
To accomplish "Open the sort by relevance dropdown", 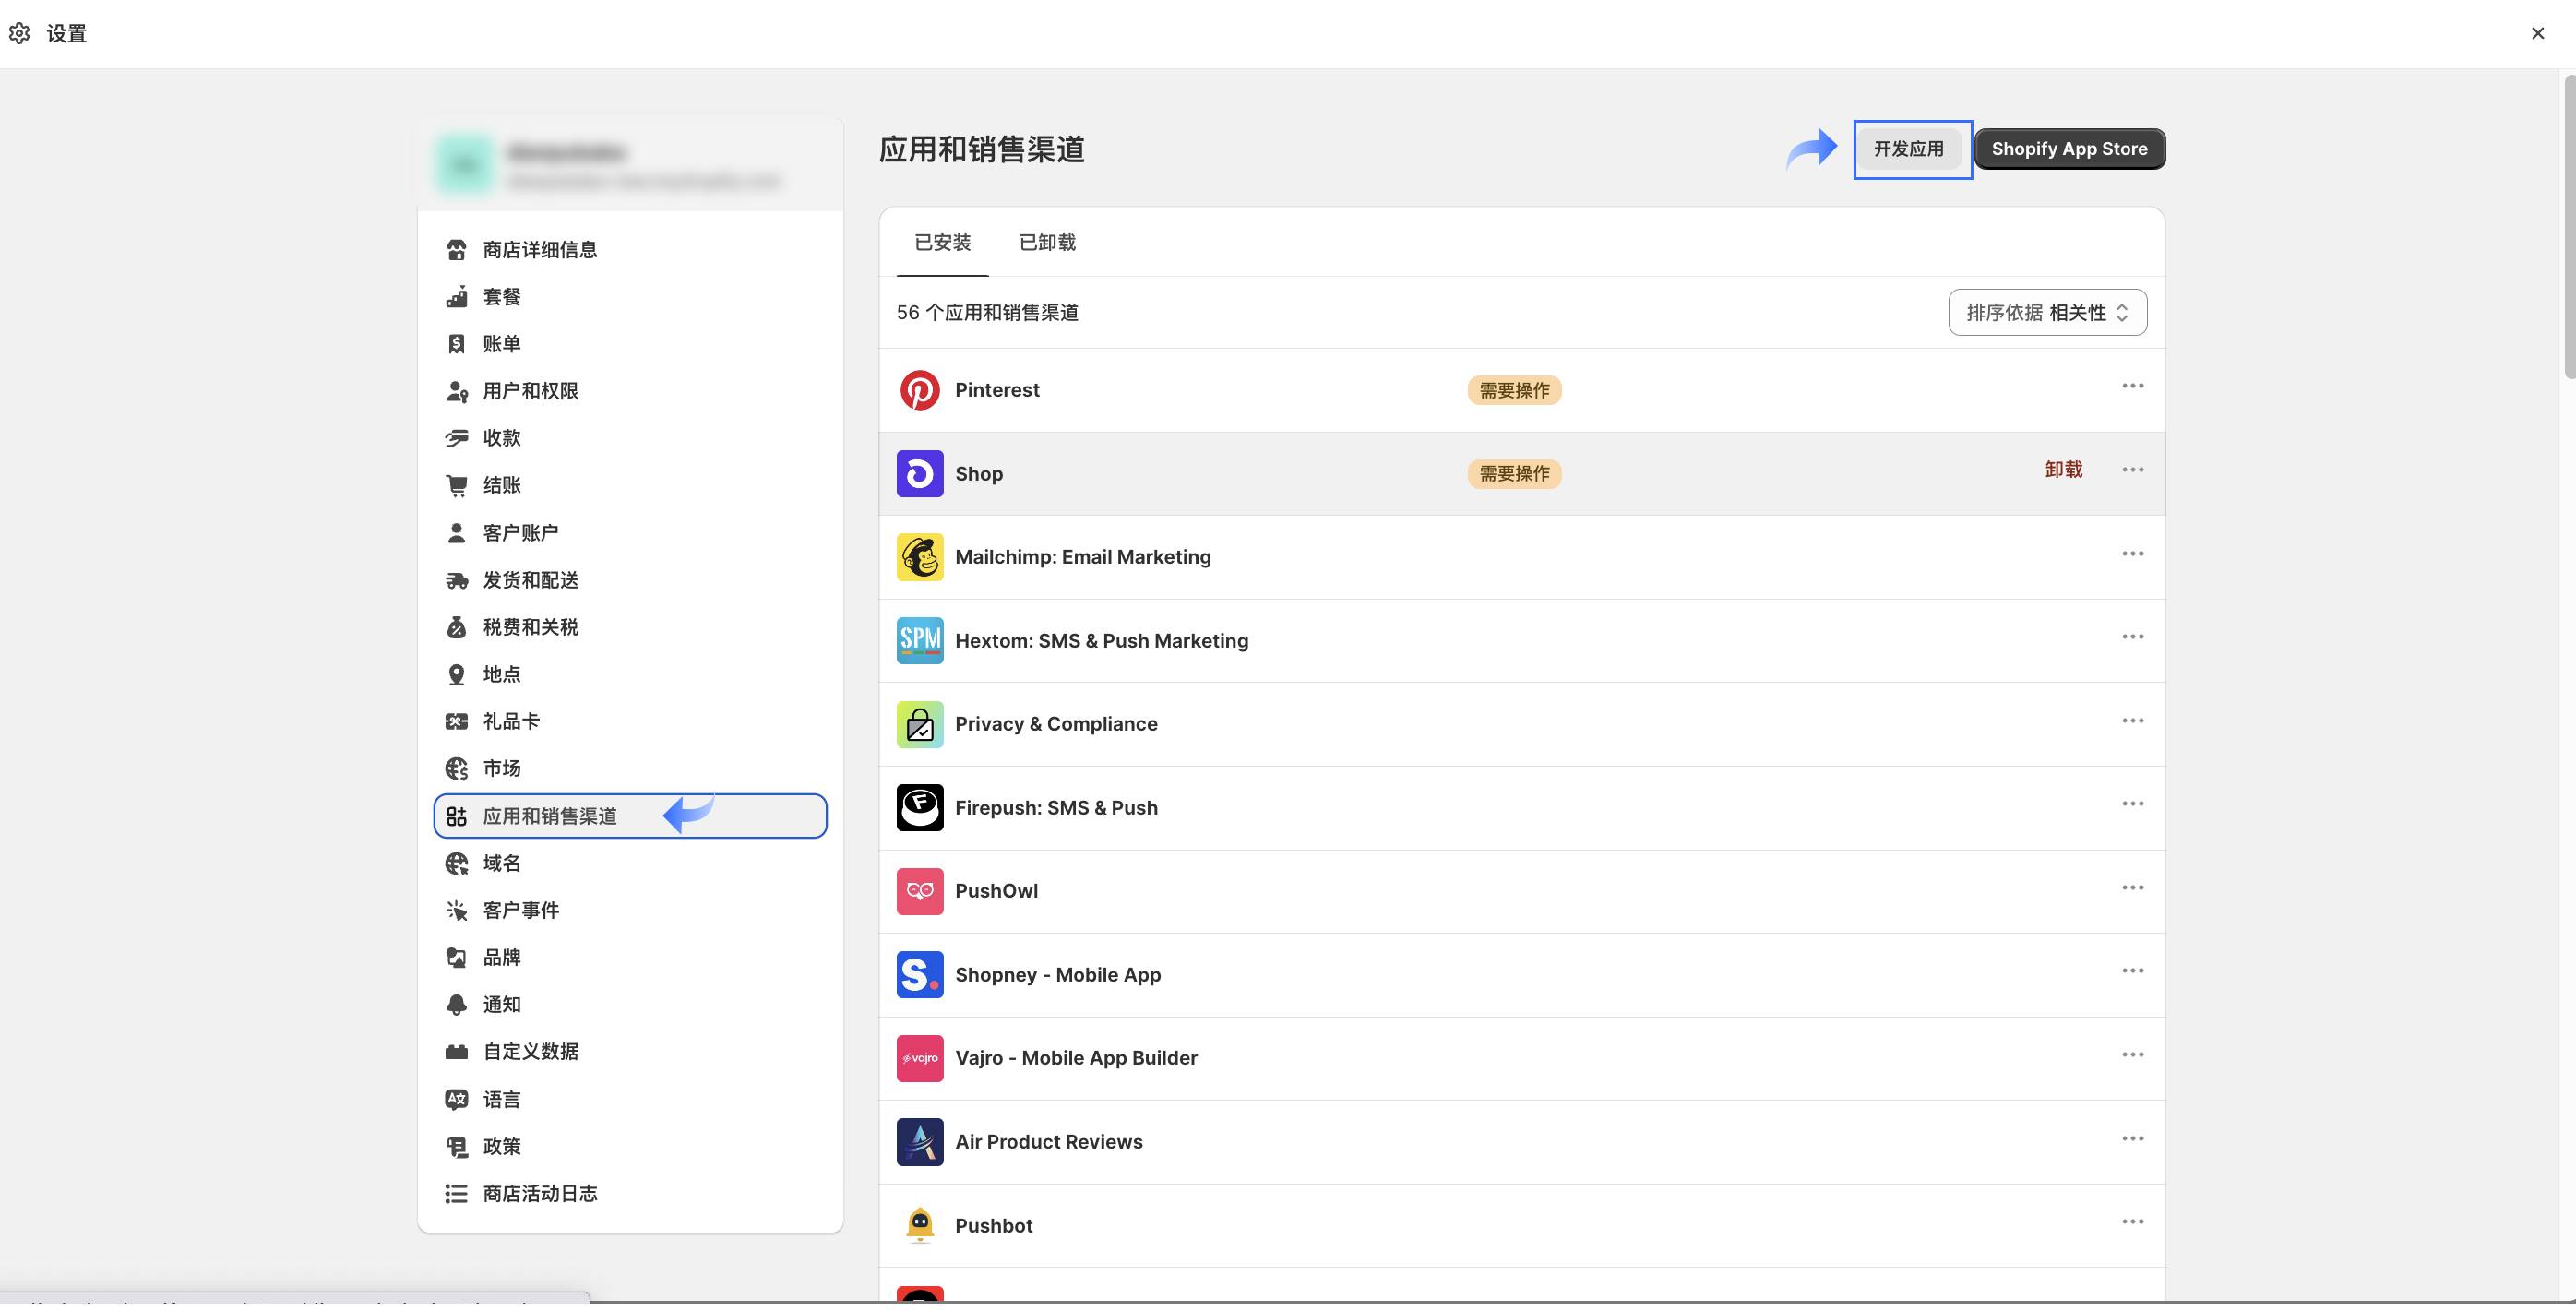I will (2046, 313).
